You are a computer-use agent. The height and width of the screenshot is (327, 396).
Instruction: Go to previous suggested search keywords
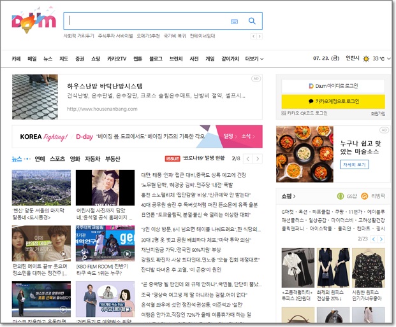pos(254,36)
